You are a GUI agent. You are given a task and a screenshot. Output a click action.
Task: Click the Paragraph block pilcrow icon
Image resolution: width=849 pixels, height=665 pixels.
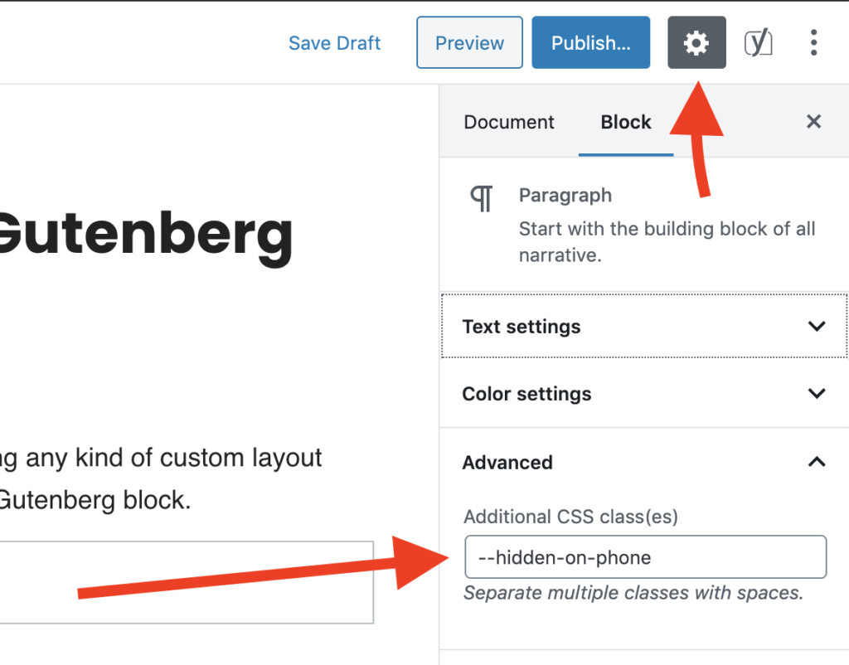tap(482, 199)
